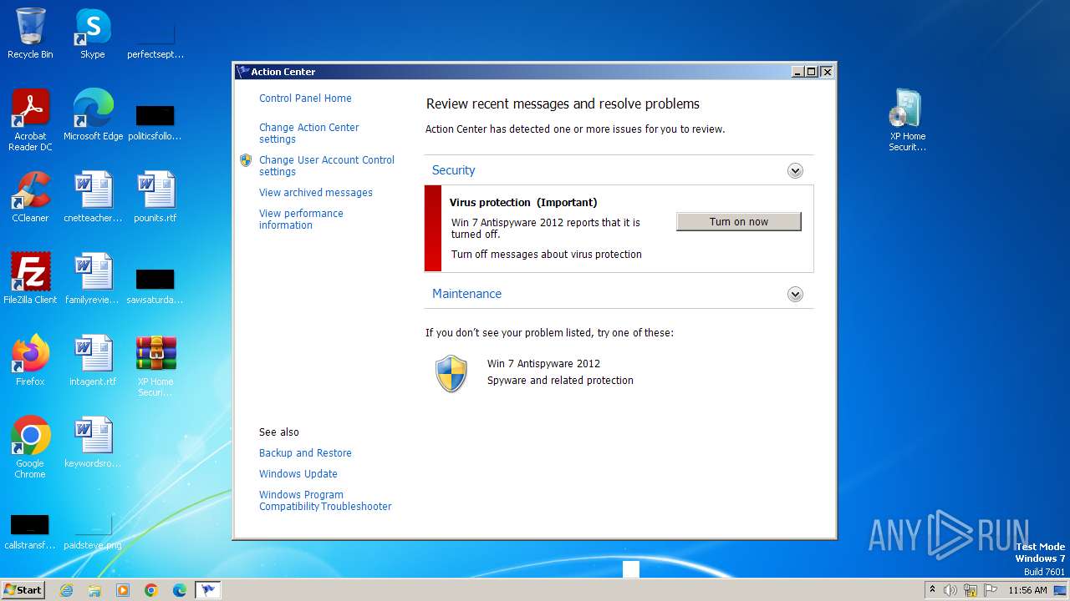The width and height of the screenshot is (1070, 601).
Task: Click the Maintenance section heading
Action: [x=466, y=294]
